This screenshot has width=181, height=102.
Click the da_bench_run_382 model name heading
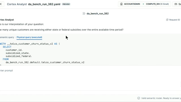[98, 14]
